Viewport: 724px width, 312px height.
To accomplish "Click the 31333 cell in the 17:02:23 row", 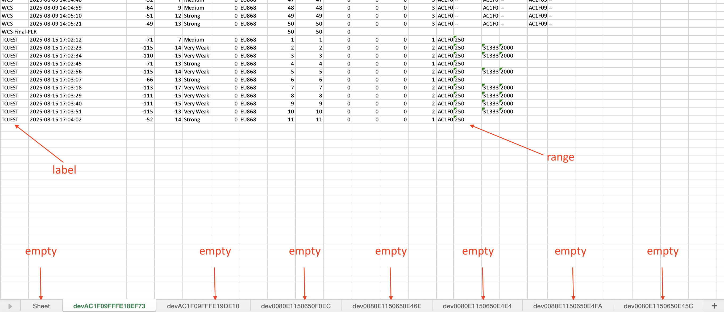I will pyautogui.click(x=490, y=48).
